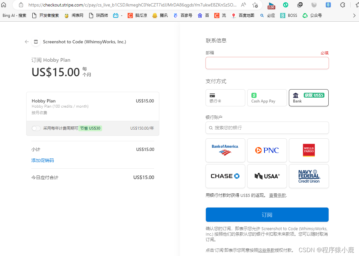Click the 节省 US$30 savings badge
The image size is (359, 256).
[90, 128]
